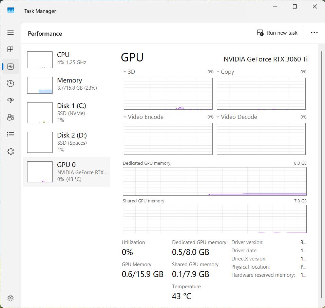Image resolution: width=325 pixels, height=308 pixels.
Task: Click the Driver version label
Action: (x=247, y=242)
